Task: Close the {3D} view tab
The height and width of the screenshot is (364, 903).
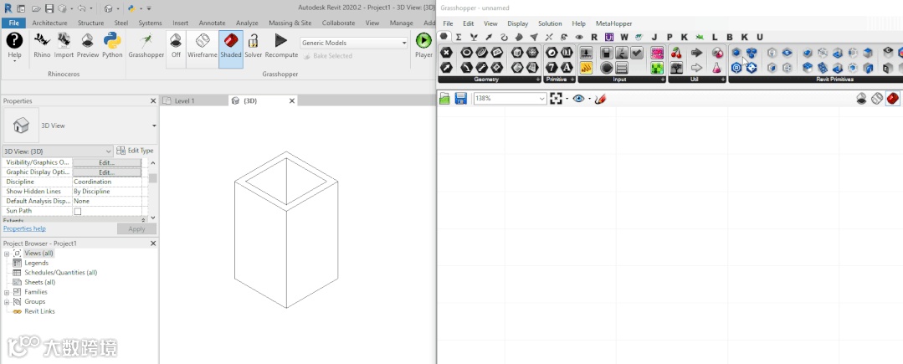Action: (292, 100)
